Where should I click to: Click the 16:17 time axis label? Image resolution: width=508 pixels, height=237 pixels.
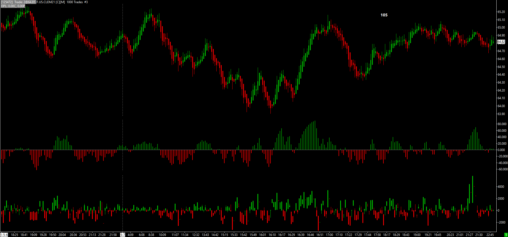tap(282, 235)
